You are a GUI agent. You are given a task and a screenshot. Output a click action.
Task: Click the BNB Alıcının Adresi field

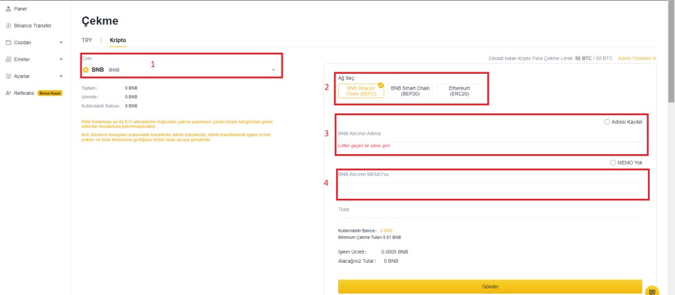[490, 134]
